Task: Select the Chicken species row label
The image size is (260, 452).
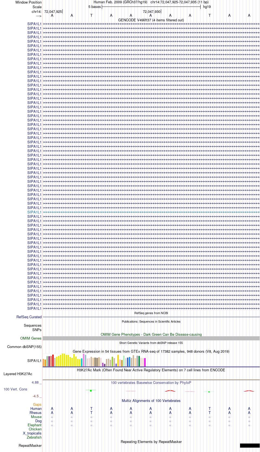Action: (x=35, y=429)
